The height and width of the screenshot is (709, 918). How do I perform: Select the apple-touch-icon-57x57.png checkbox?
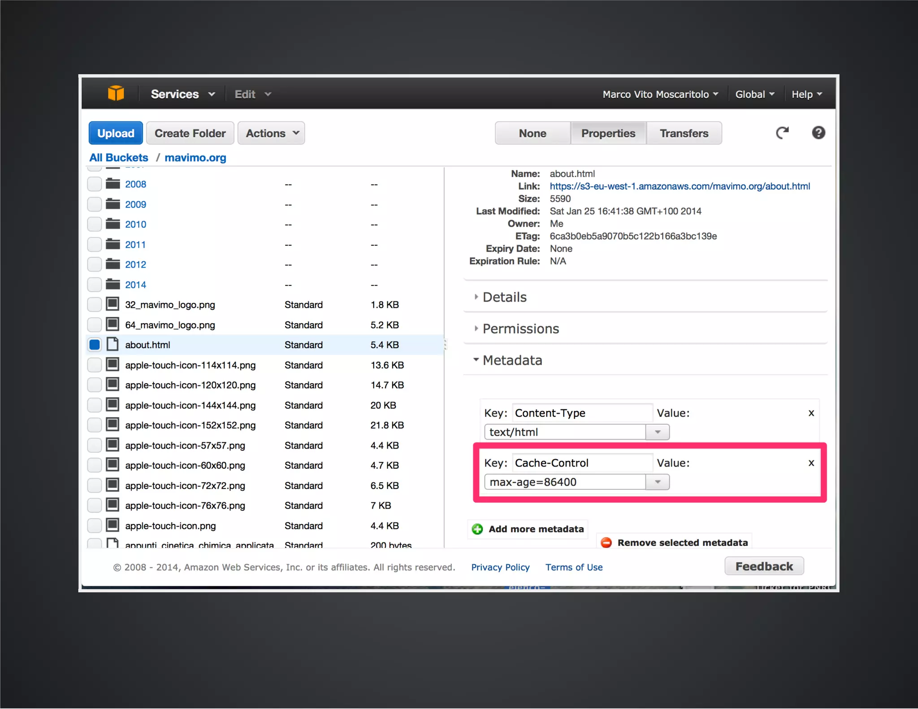pos(95,445)
